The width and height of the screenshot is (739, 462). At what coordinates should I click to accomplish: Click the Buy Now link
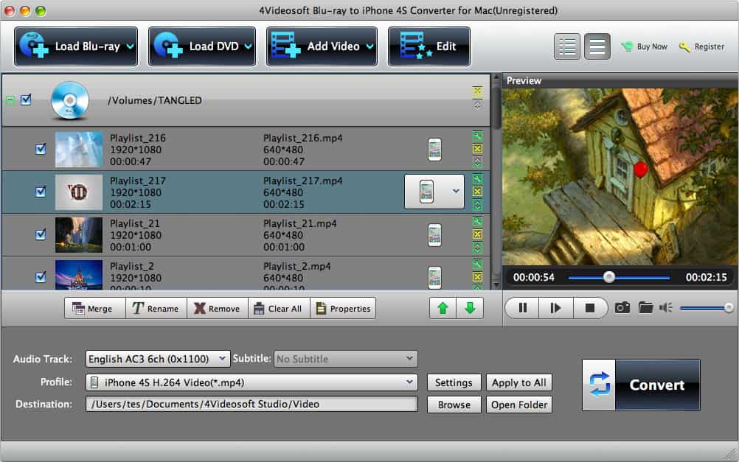click(644, 46)
